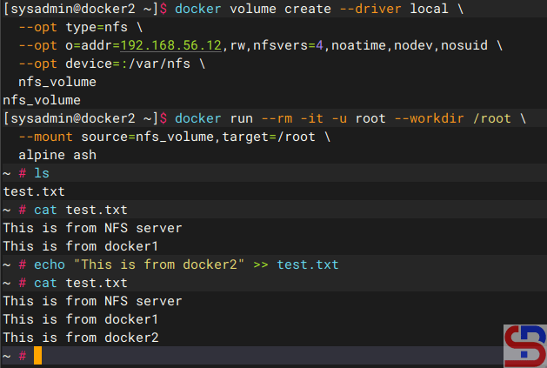Click the ">>" redirect operator
The image size is (547, 368).
(261, 264)
